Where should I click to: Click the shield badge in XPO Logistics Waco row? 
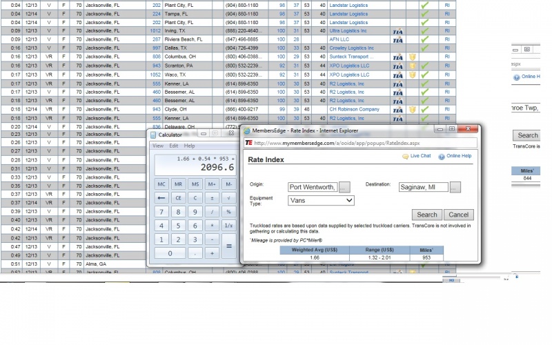tap(412, 75)
